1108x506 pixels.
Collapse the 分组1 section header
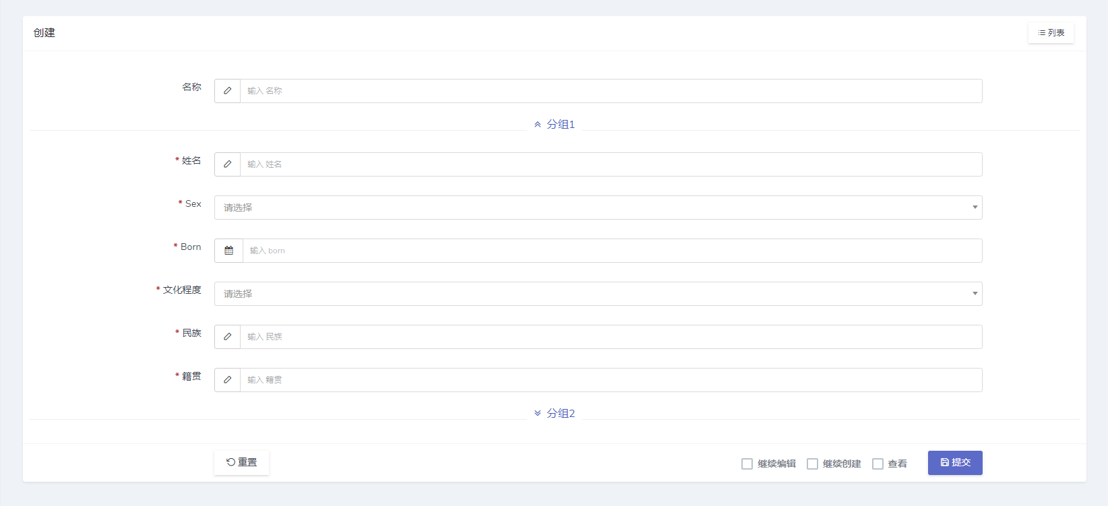coord(561,125)
